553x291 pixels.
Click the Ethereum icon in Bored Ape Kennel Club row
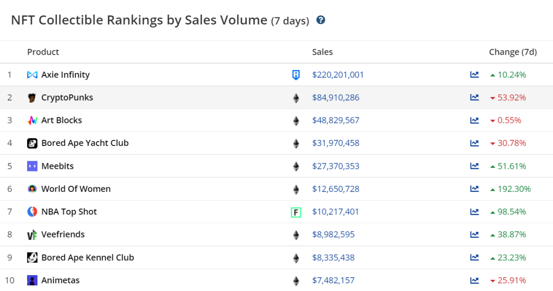296,258
